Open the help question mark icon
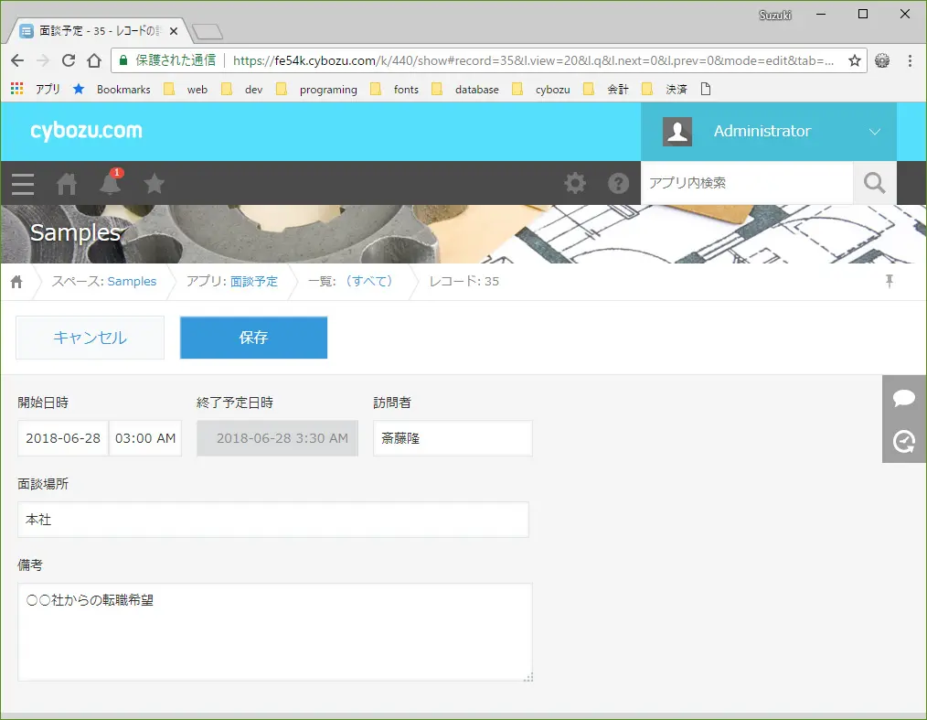The height and width of the screenshot is (720, 927). coord(618,183)
